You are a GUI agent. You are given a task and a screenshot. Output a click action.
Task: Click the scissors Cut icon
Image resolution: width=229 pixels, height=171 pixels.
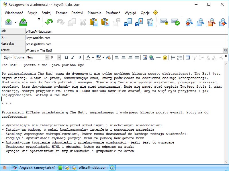click(83, 22)
